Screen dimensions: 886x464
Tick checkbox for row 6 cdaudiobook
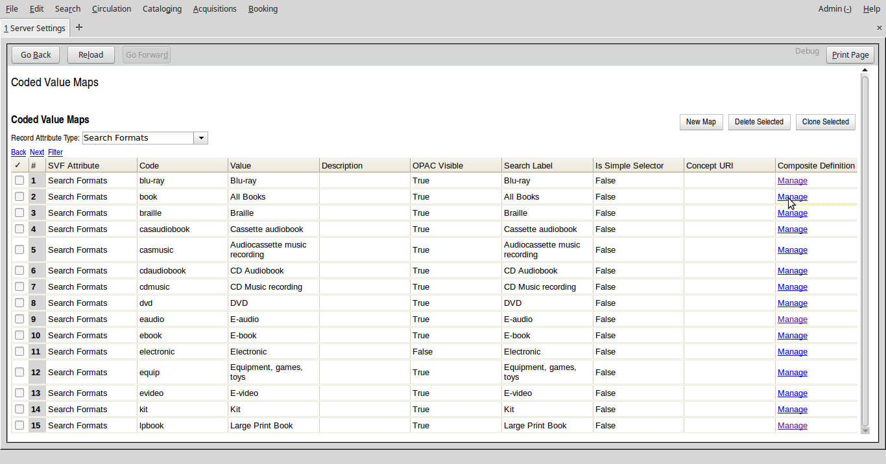(19, 270)
